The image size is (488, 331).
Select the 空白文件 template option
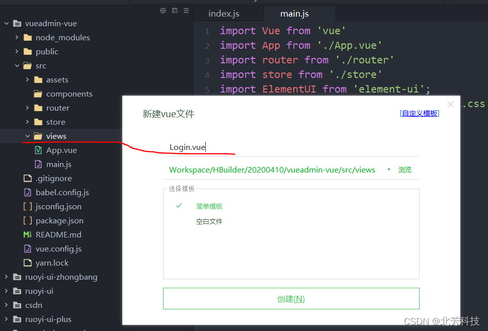click(x=209, y=221)
